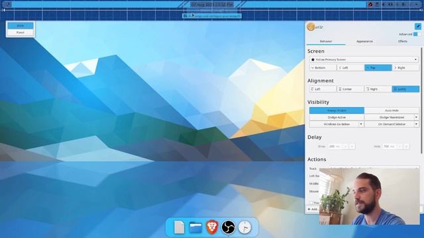
Task: Expand the On Demand Sidebar dropdown arrow
Action: [417, 124]
